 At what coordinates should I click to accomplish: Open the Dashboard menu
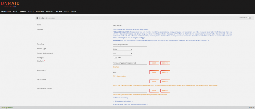click(6, 11)
